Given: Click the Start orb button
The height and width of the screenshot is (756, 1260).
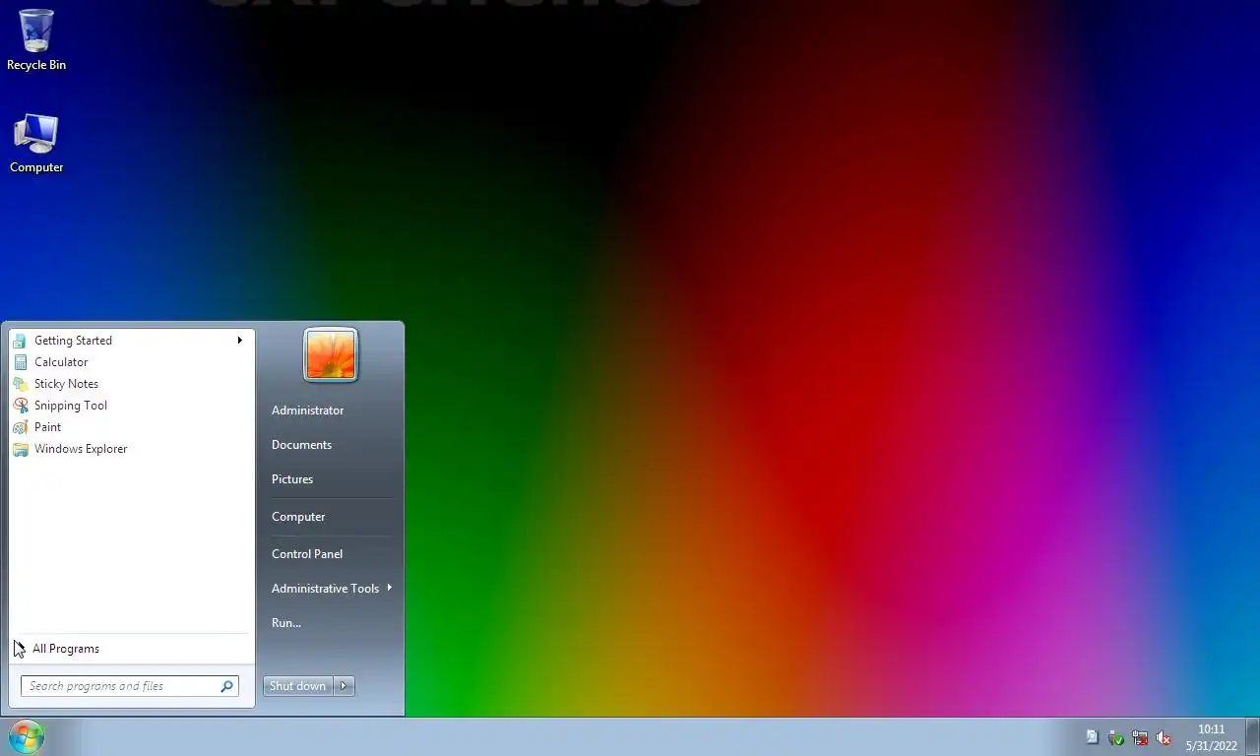Looking at the screenshot, I should pyautogui.click(x=27, y=736).
